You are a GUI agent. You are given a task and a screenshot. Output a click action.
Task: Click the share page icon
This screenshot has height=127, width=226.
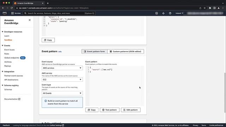point(200,8)
